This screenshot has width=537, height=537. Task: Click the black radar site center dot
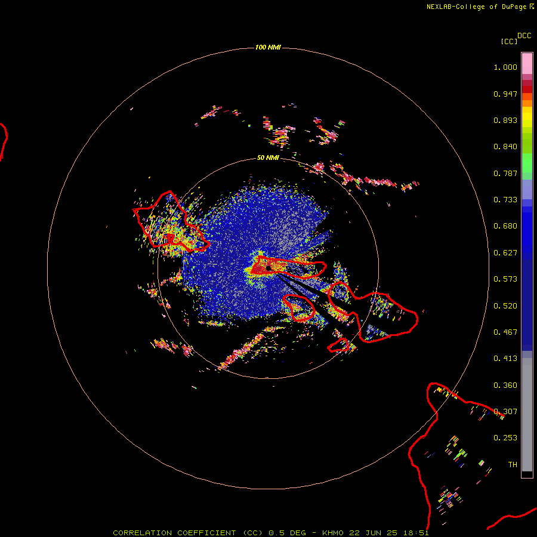click(x=268, y=268)
